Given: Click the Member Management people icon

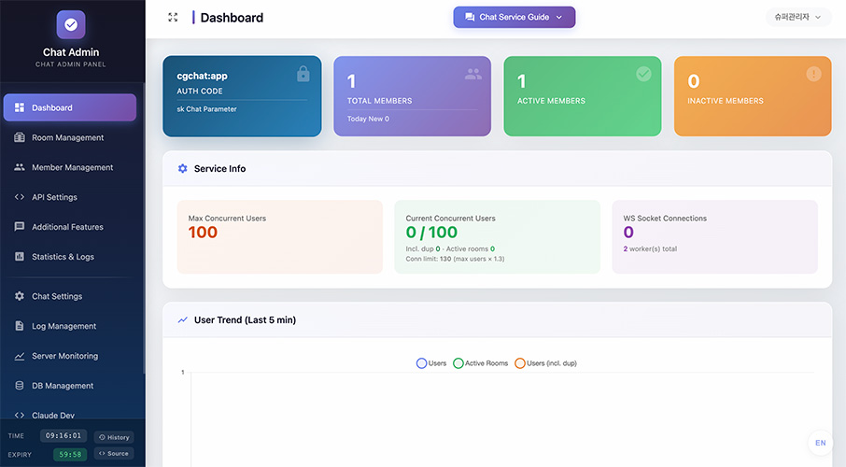Looking at the screenshot, I should pos(20,167).
